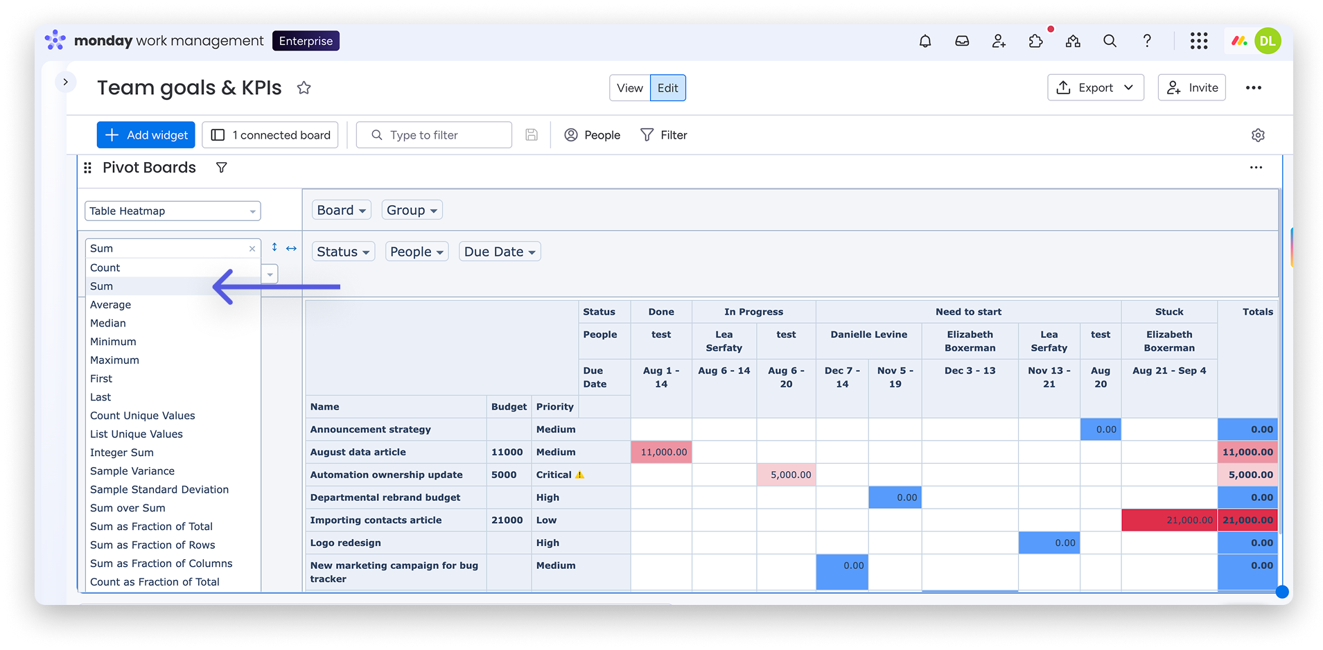
Task: Click the Pivot Boards widget filter icon
Action: pos(221,168)
